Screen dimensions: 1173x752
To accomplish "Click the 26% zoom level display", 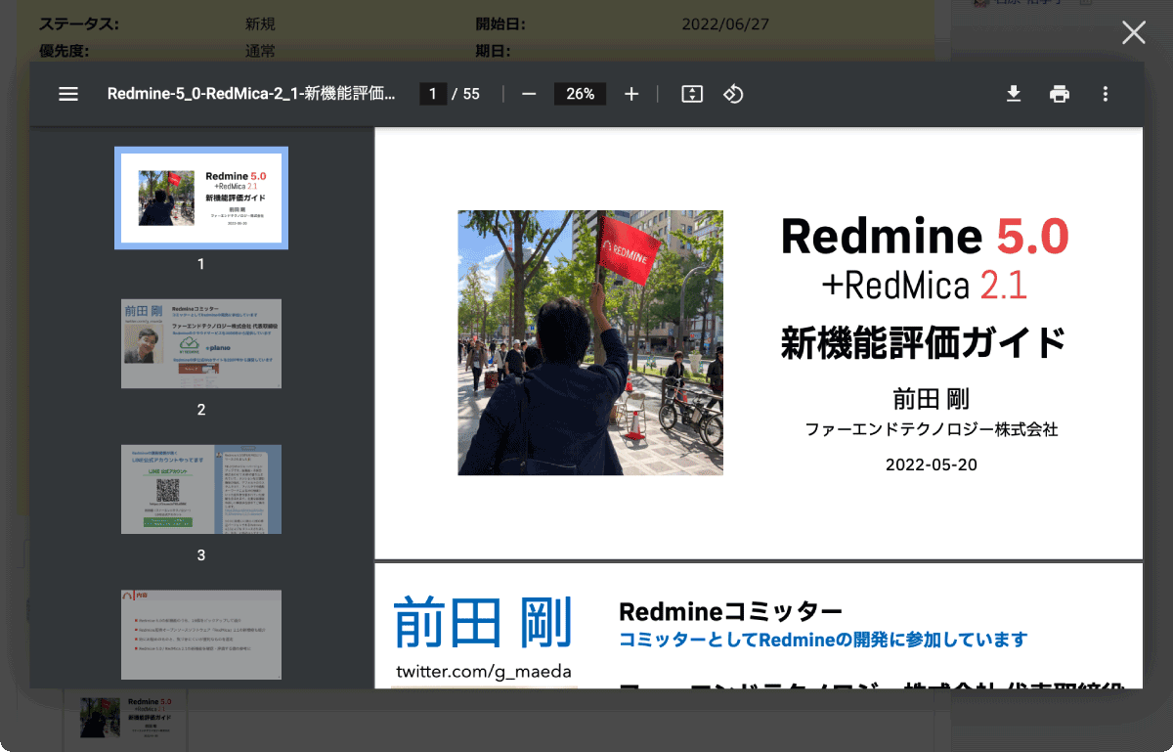I will 580,94.
